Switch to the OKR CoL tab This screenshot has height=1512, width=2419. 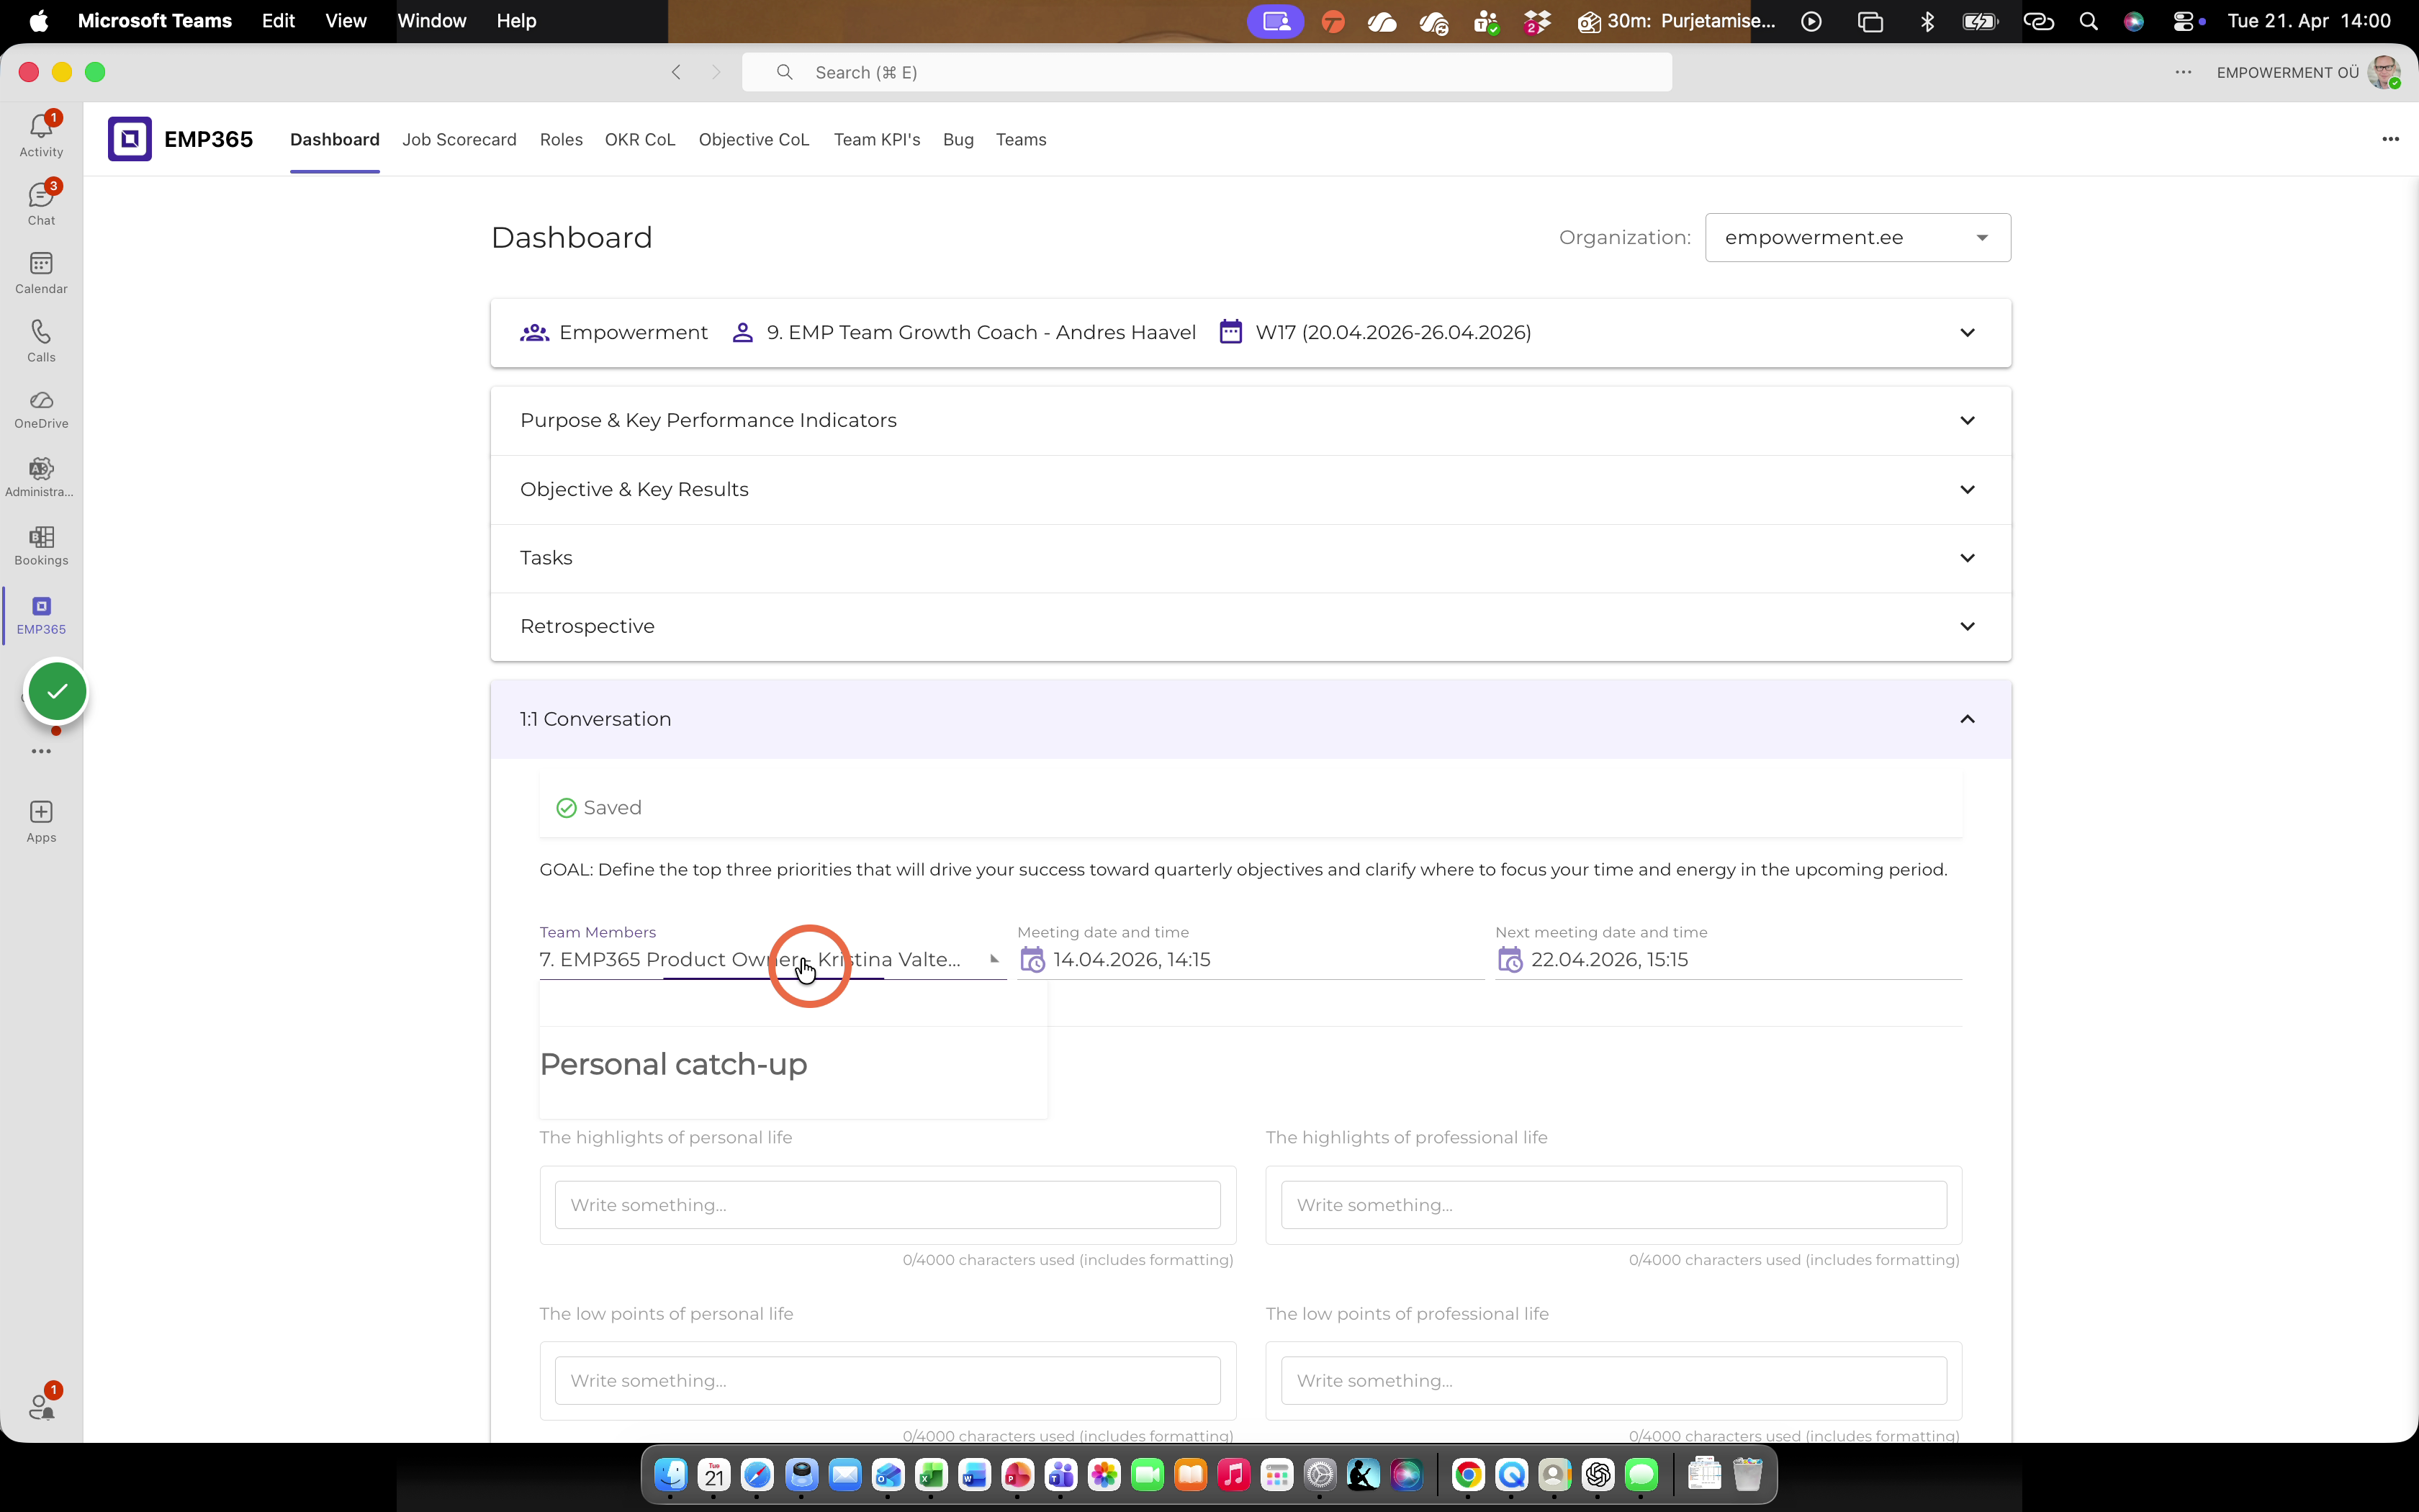pos(640,140)
